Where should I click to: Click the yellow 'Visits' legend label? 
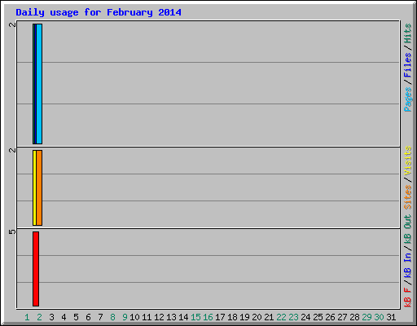407,161
